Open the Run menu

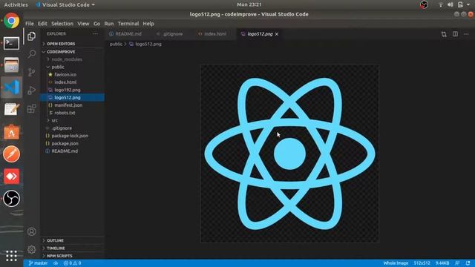(109, 24)
